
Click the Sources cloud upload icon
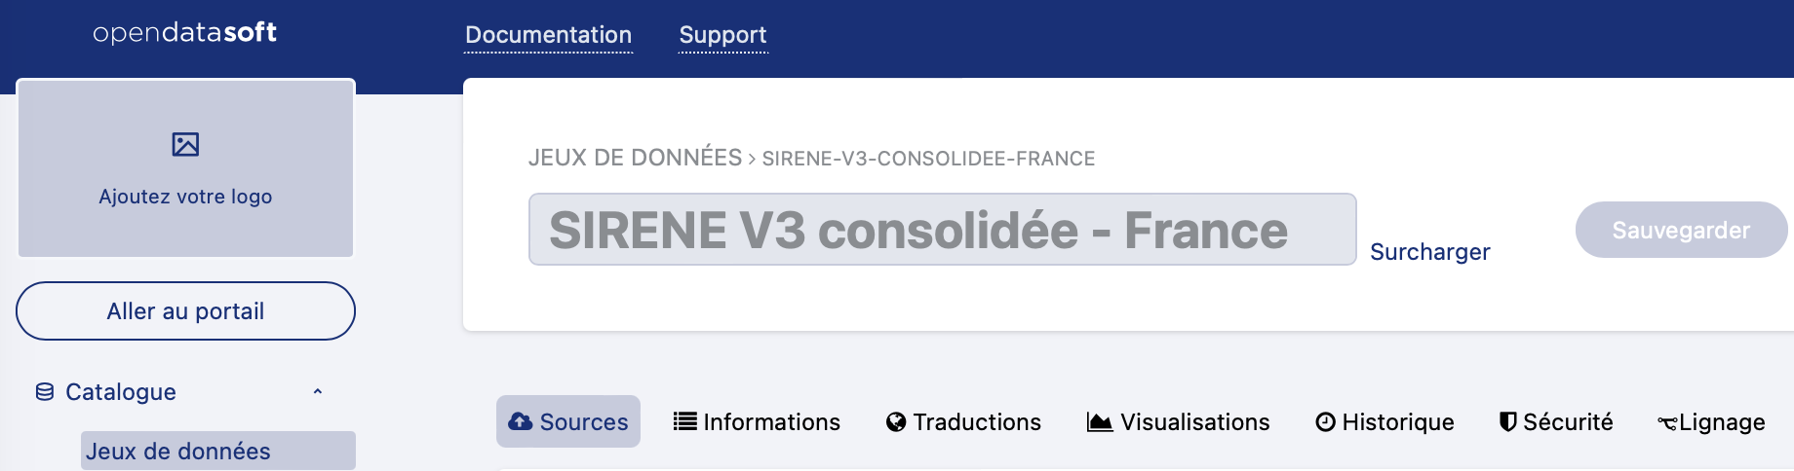(521, 421)
